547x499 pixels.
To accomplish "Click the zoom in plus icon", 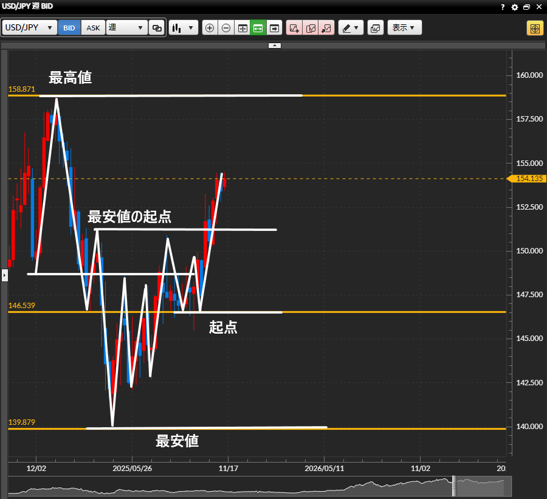I will [x=210, y=28].
